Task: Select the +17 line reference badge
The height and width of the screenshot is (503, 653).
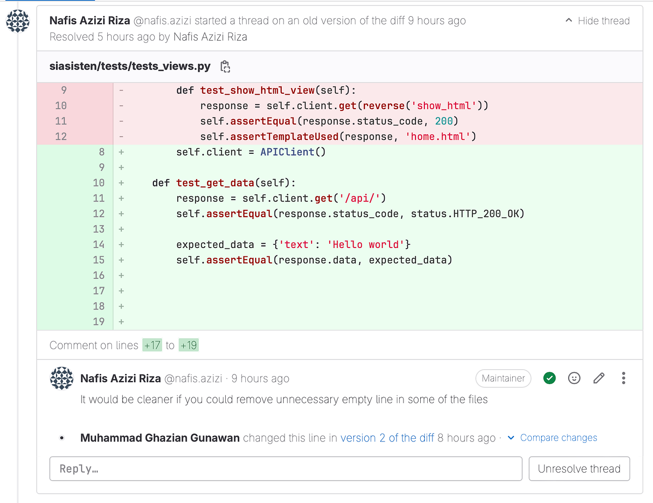Action: point(152,345)
